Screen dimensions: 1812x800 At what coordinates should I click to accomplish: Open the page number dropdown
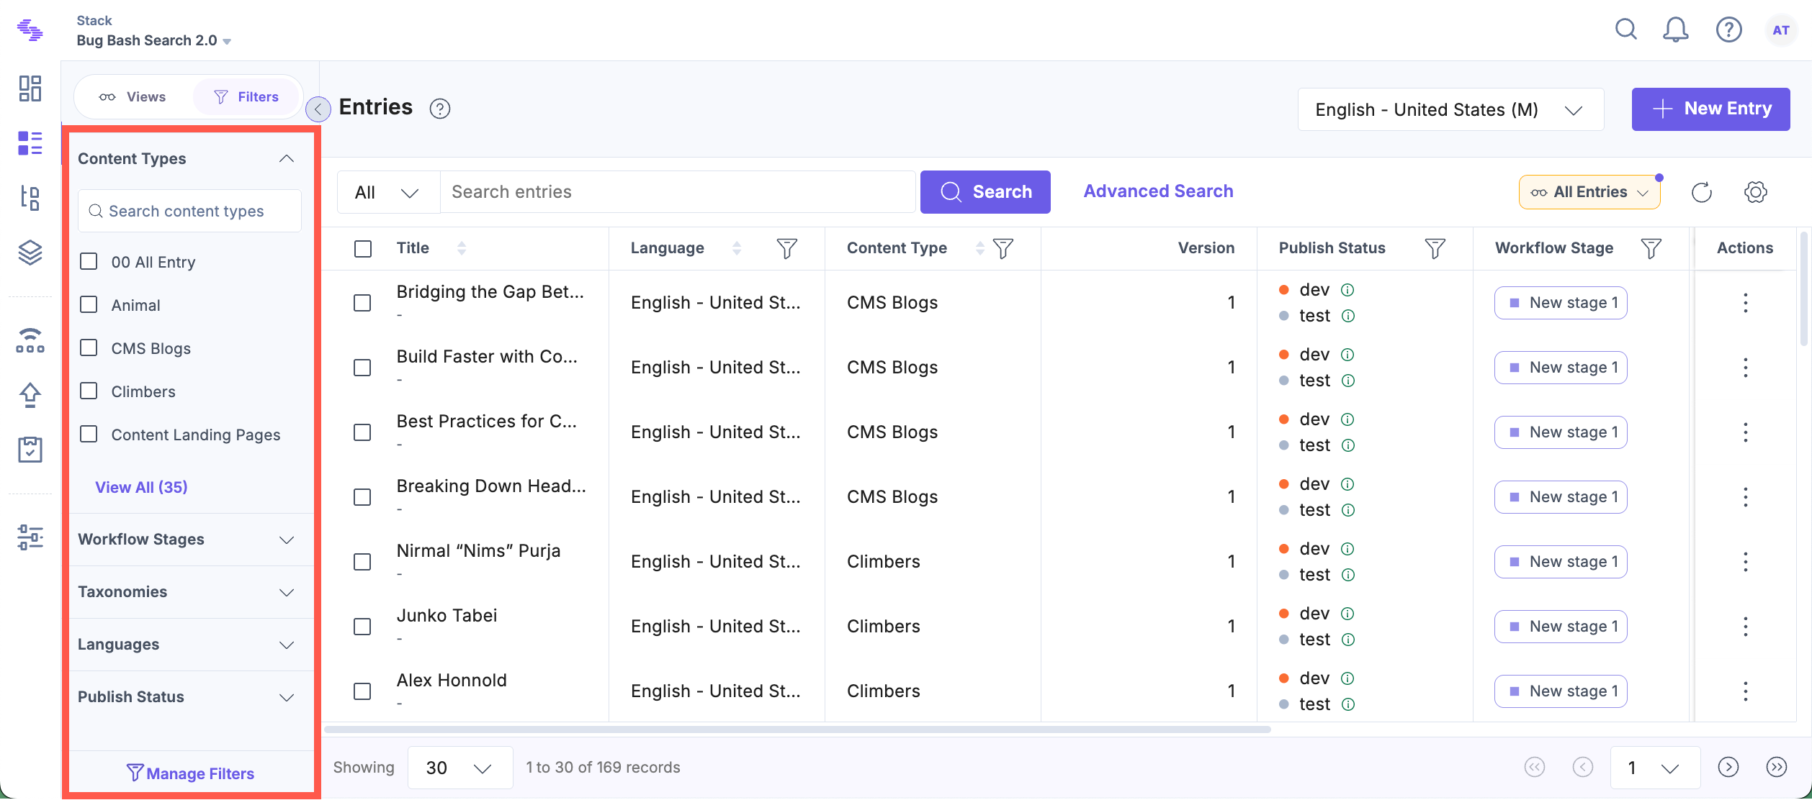point(1656,768)
